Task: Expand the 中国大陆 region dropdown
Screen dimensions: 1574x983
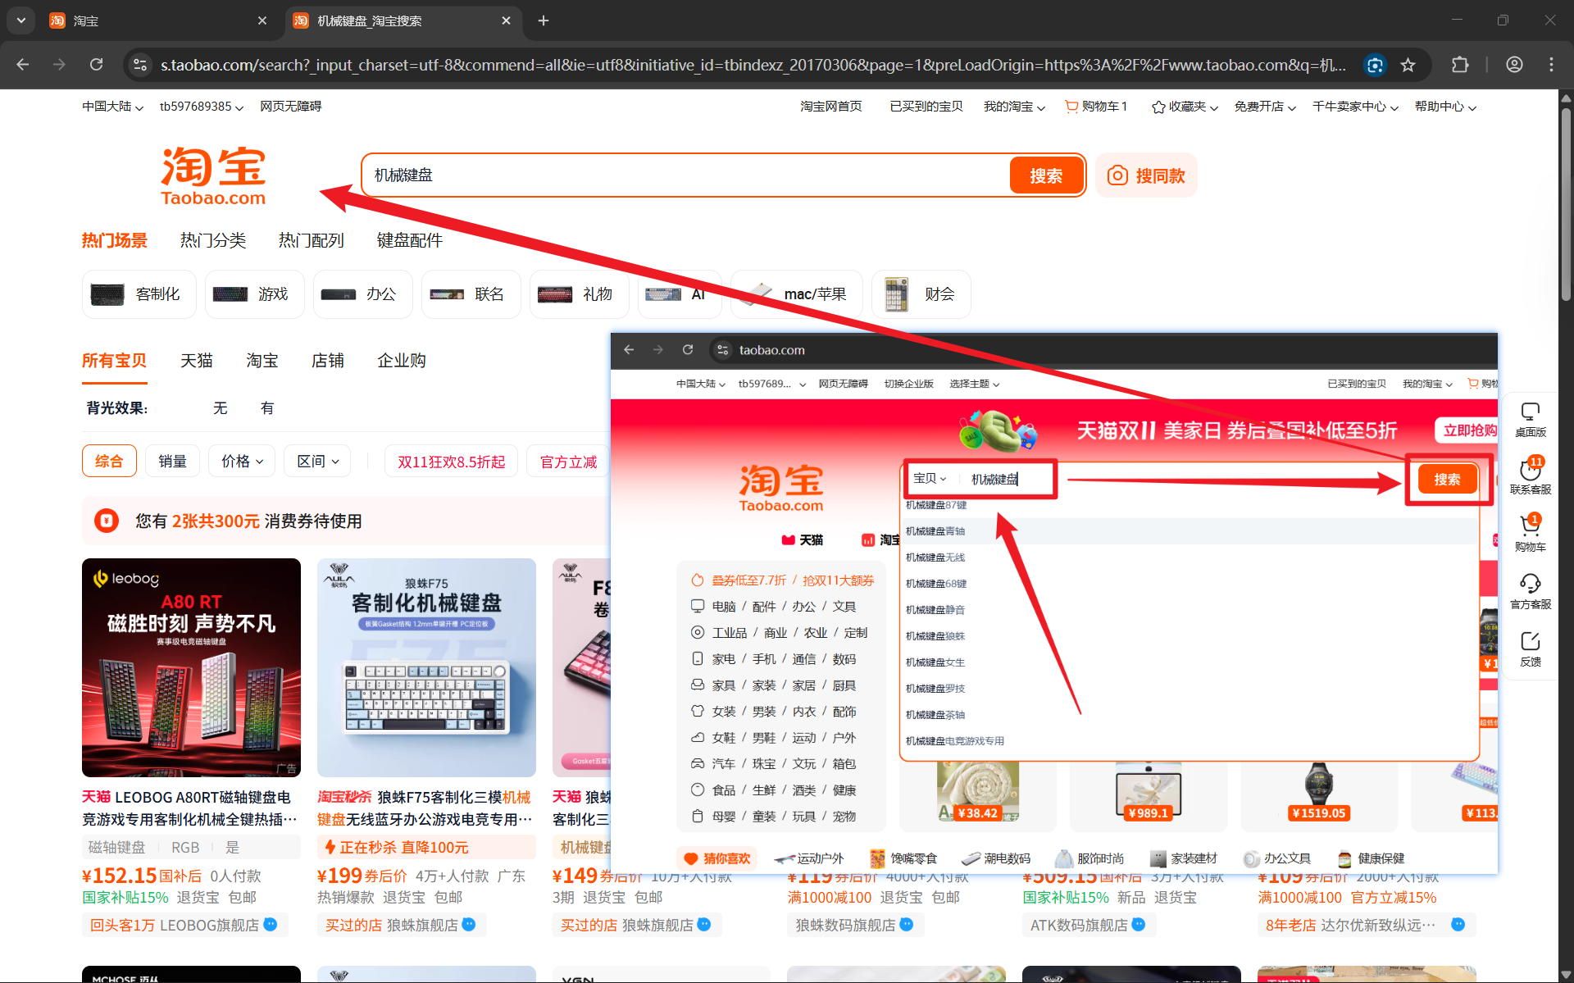Action: click(x=113, y=107)
